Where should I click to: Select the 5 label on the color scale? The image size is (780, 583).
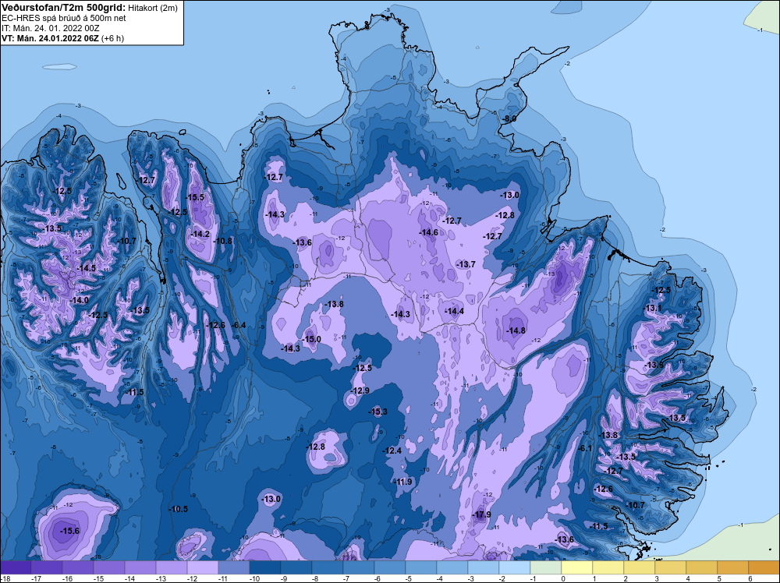pos(719,578)
